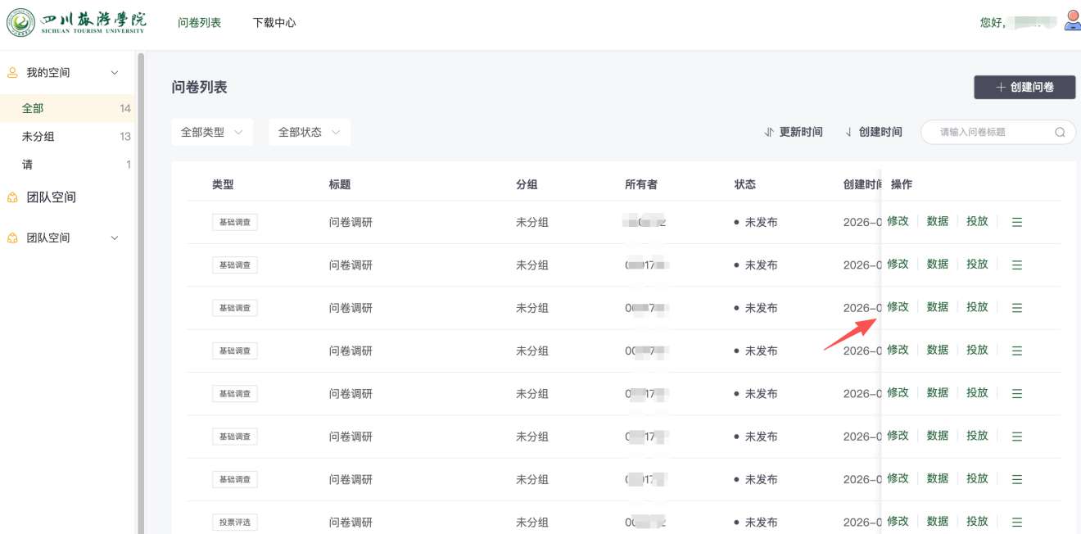1081x534 pixels.
Task: Click the 状态 column header
Action: tap(745, 185)
